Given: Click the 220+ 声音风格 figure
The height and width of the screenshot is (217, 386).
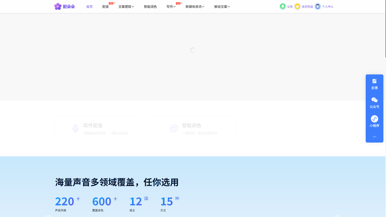Looking at the screenshot, I should pos(68,204).
